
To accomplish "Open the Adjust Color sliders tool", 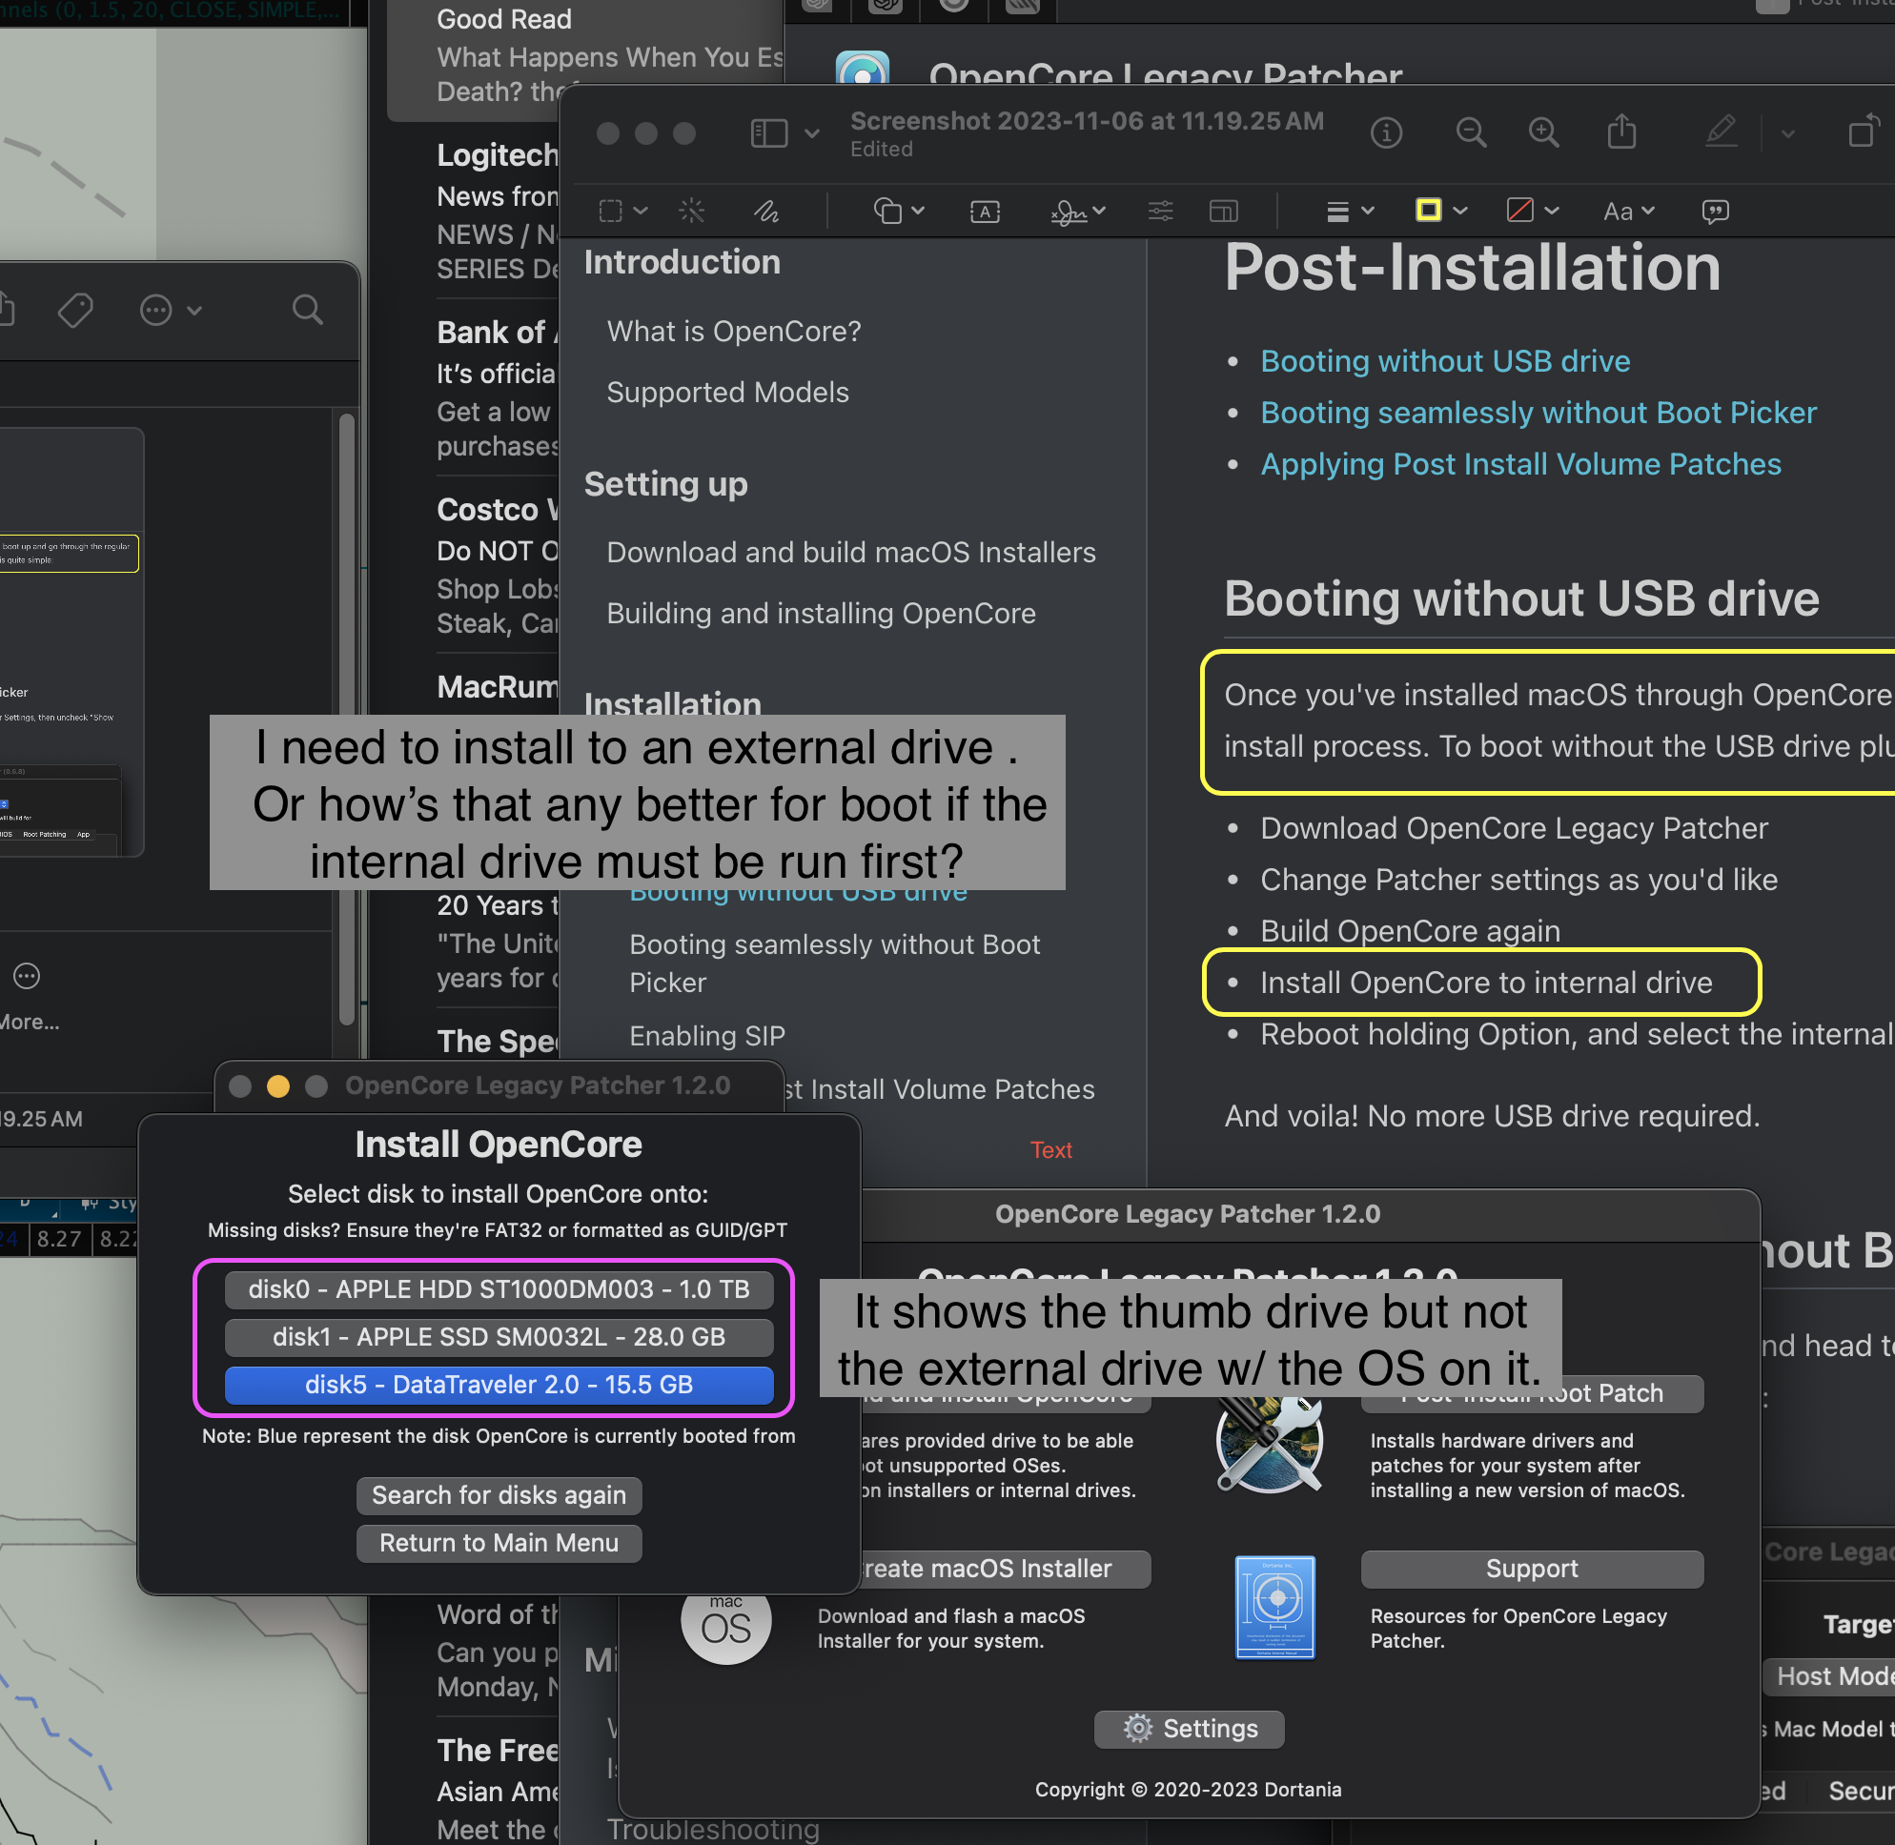I will [x=1160, y=212].
